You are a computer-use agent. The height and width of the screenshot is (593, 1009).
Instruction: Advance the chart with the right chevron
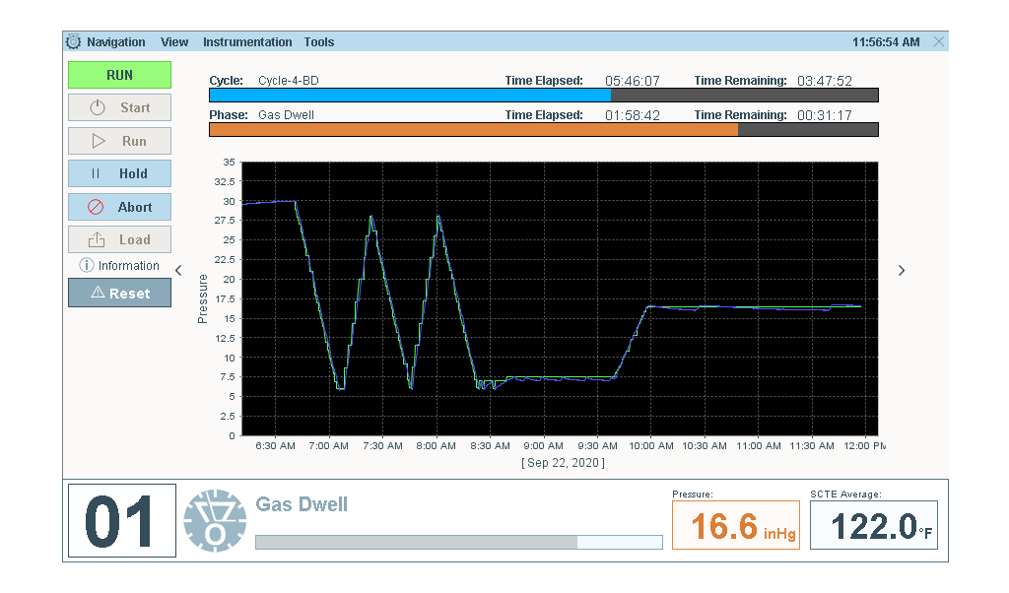coord(901,271)
